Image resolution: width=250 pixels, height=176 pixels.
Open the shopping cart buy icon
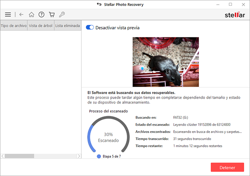52,15
